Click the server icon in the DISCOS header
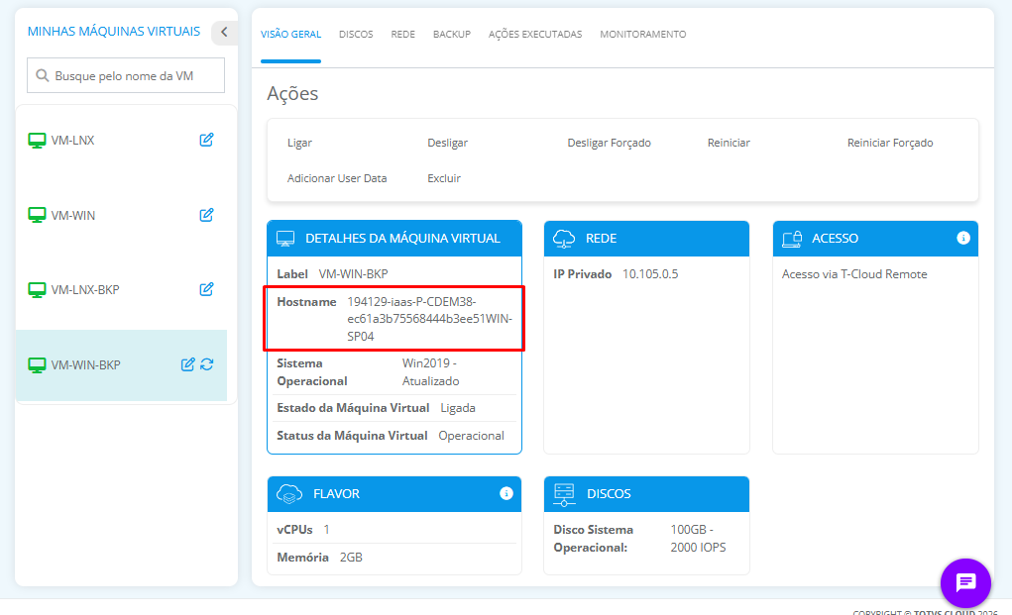The width and height of the screenshot is (1012, 615). (x=564, y=494)
